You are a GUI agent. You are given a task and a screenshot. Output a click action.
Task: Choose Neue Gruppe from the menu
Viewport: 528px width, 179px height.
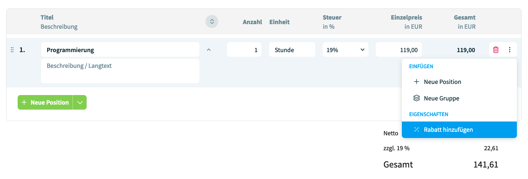tap(459, 98)
